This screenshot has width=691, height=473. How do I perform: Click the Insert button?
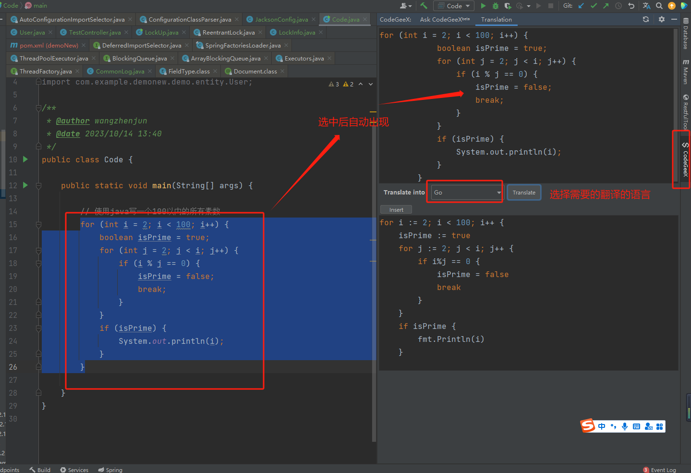coord(396,209)
